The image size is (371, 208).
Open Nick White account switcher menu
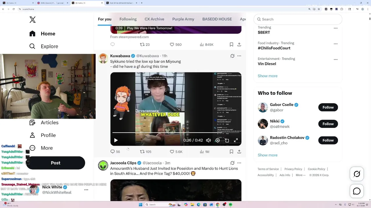86,190
